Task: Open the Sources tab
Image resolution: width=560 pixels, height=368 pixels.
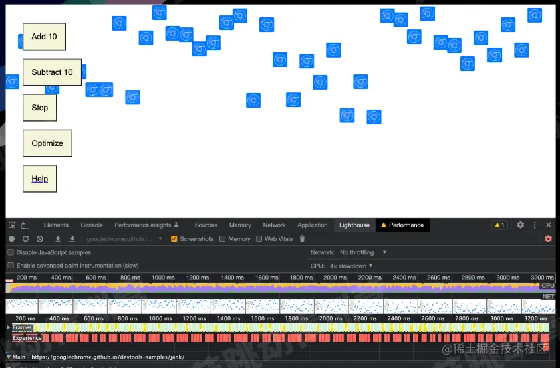Action: point(206,225)
